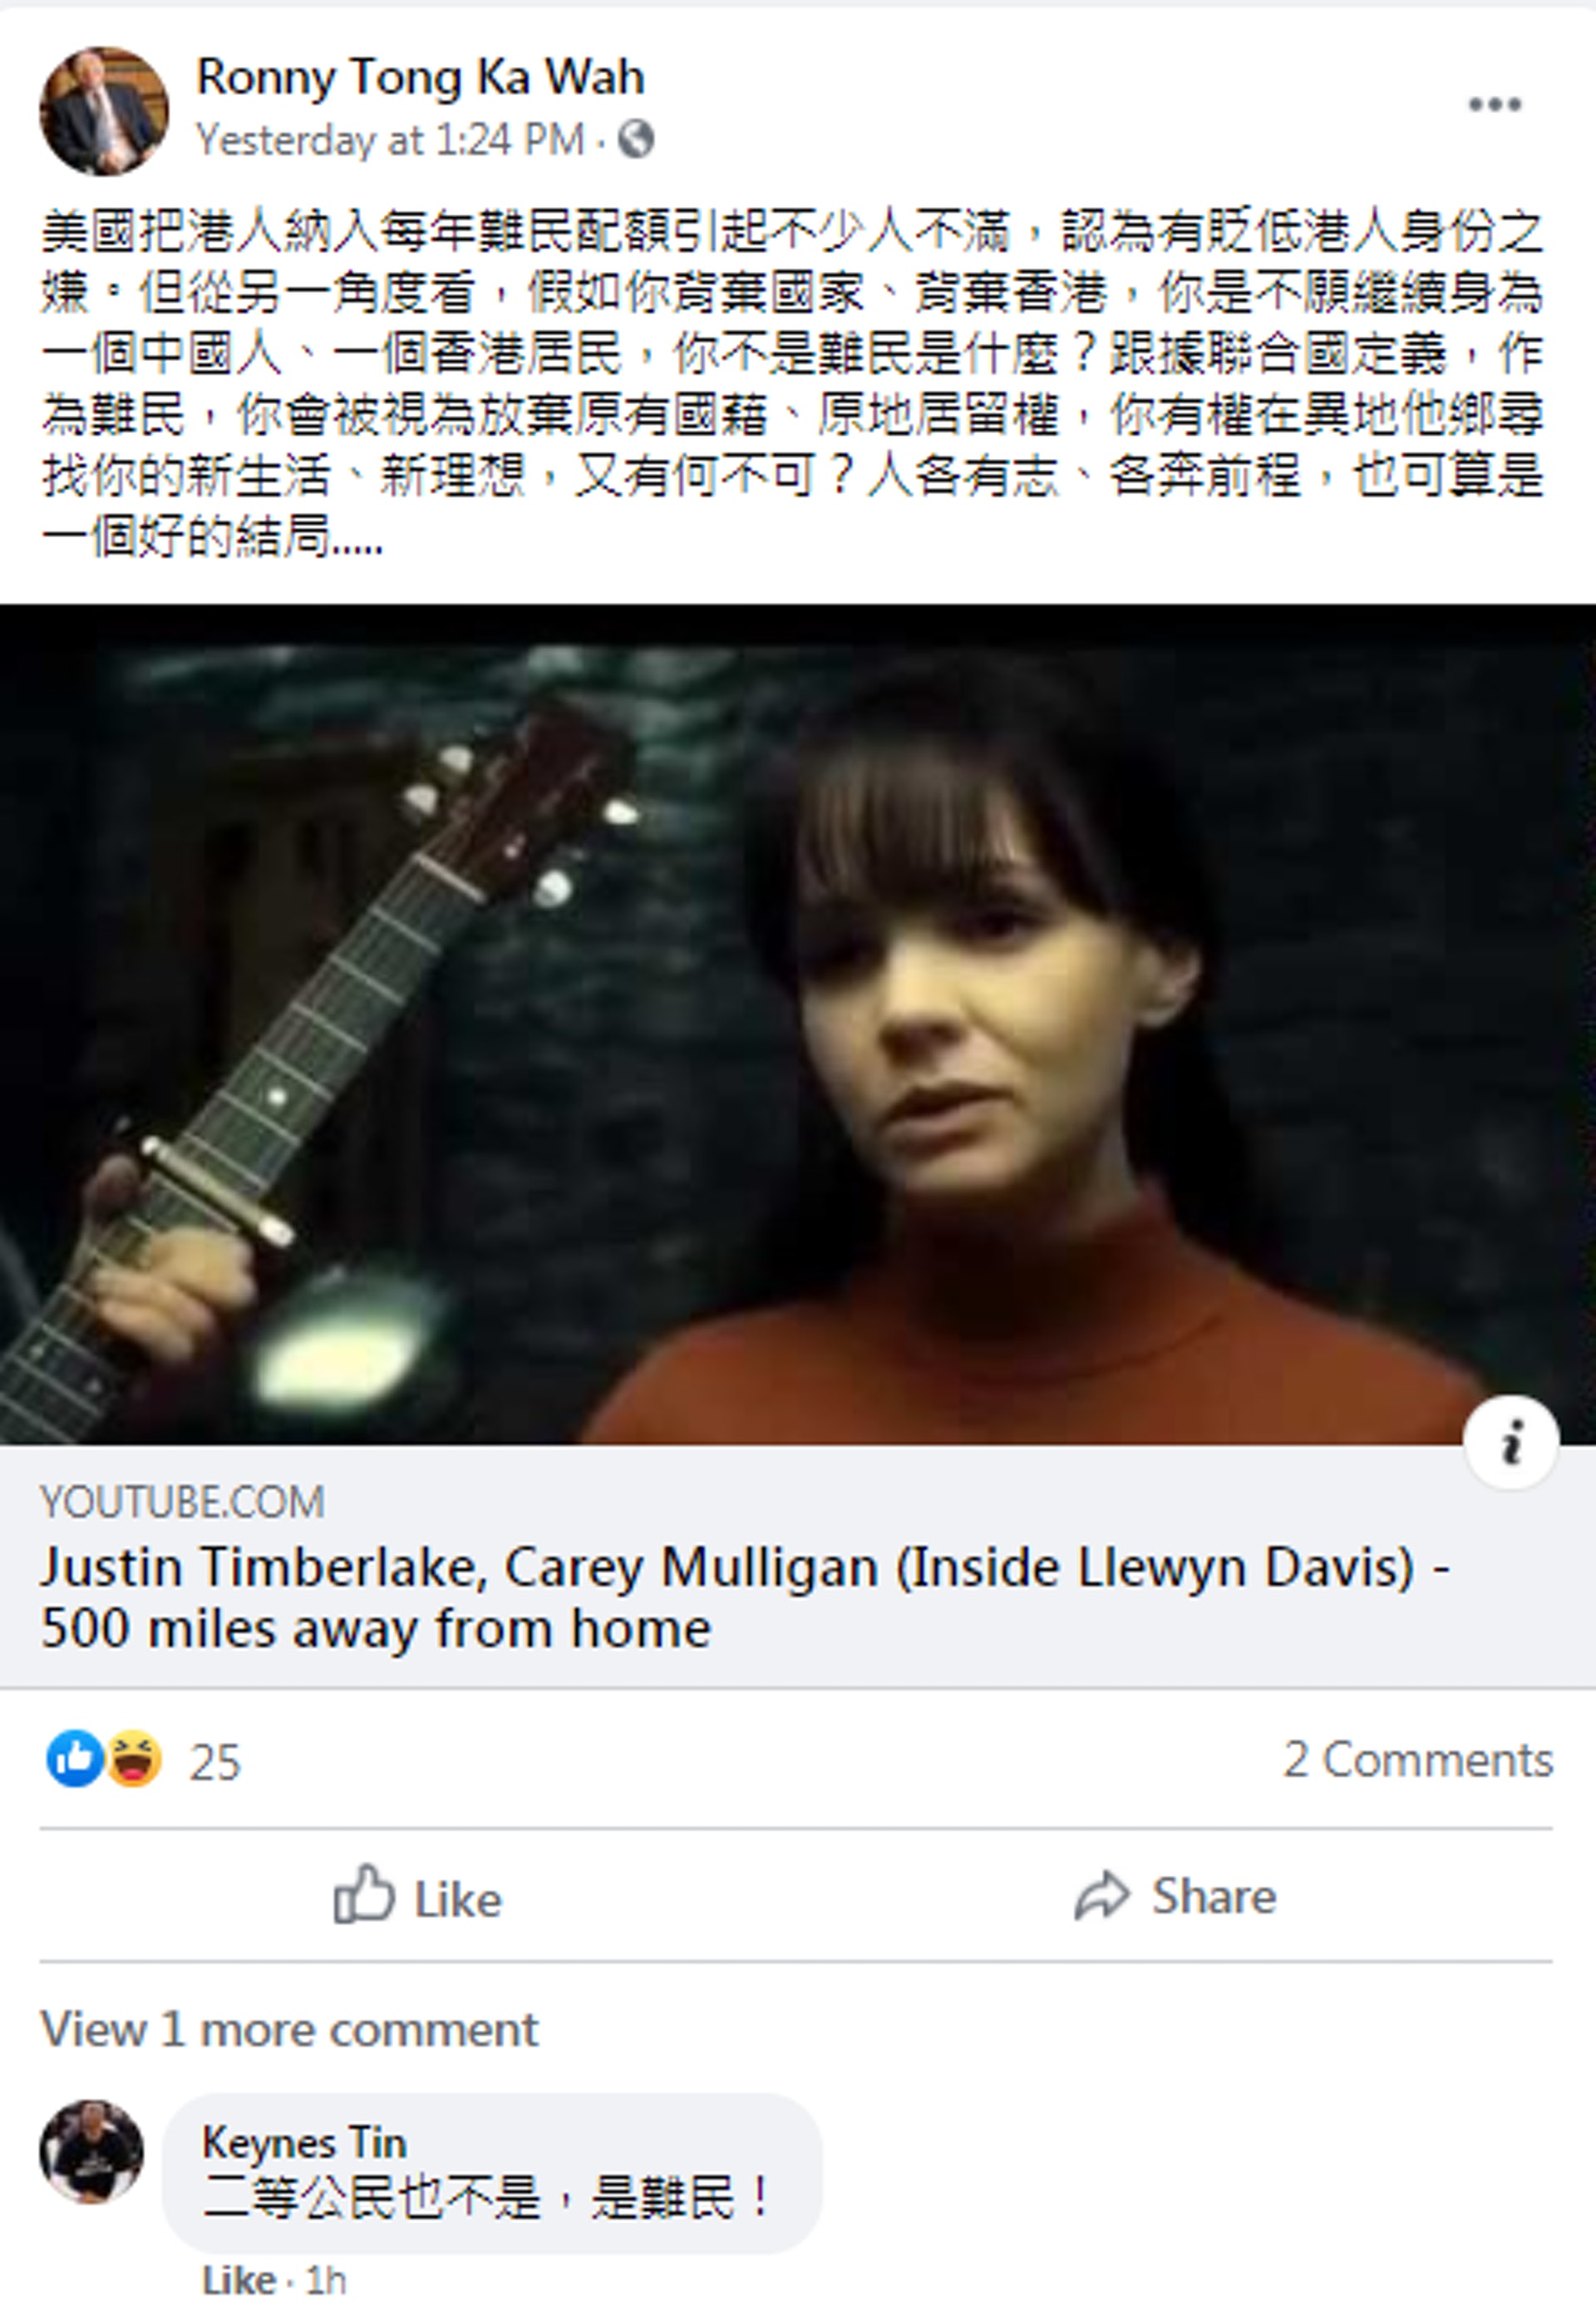Open the Ronny Tong Ka Wah name link
Screen dimensions: 1596x2305
[420, 78]
